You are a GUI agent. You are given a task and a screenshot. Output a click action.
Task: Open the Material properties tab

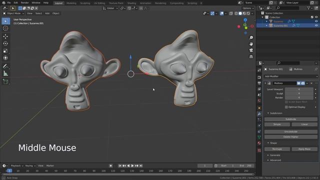259,143
